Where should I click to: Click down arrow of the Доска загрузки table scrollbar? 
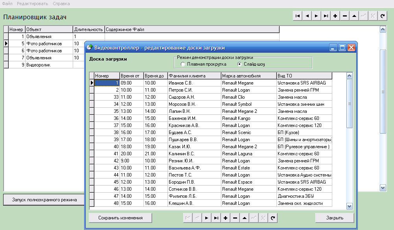point(349,206)
